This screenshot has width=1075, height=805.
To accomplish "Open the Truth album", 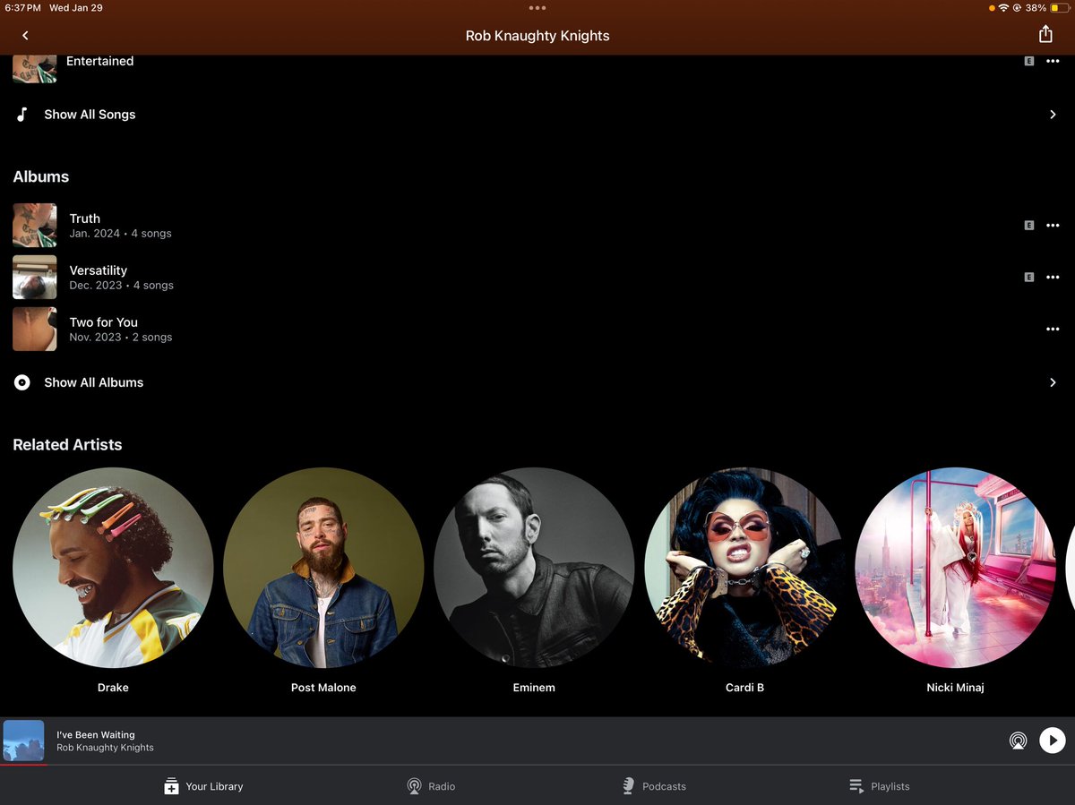I will coord(537,226).
